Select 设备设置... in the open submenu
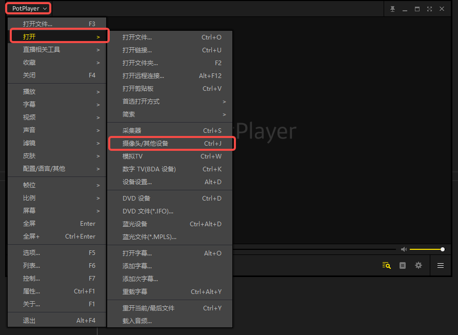This screenshot has height=335, width=458. point(169,182)
